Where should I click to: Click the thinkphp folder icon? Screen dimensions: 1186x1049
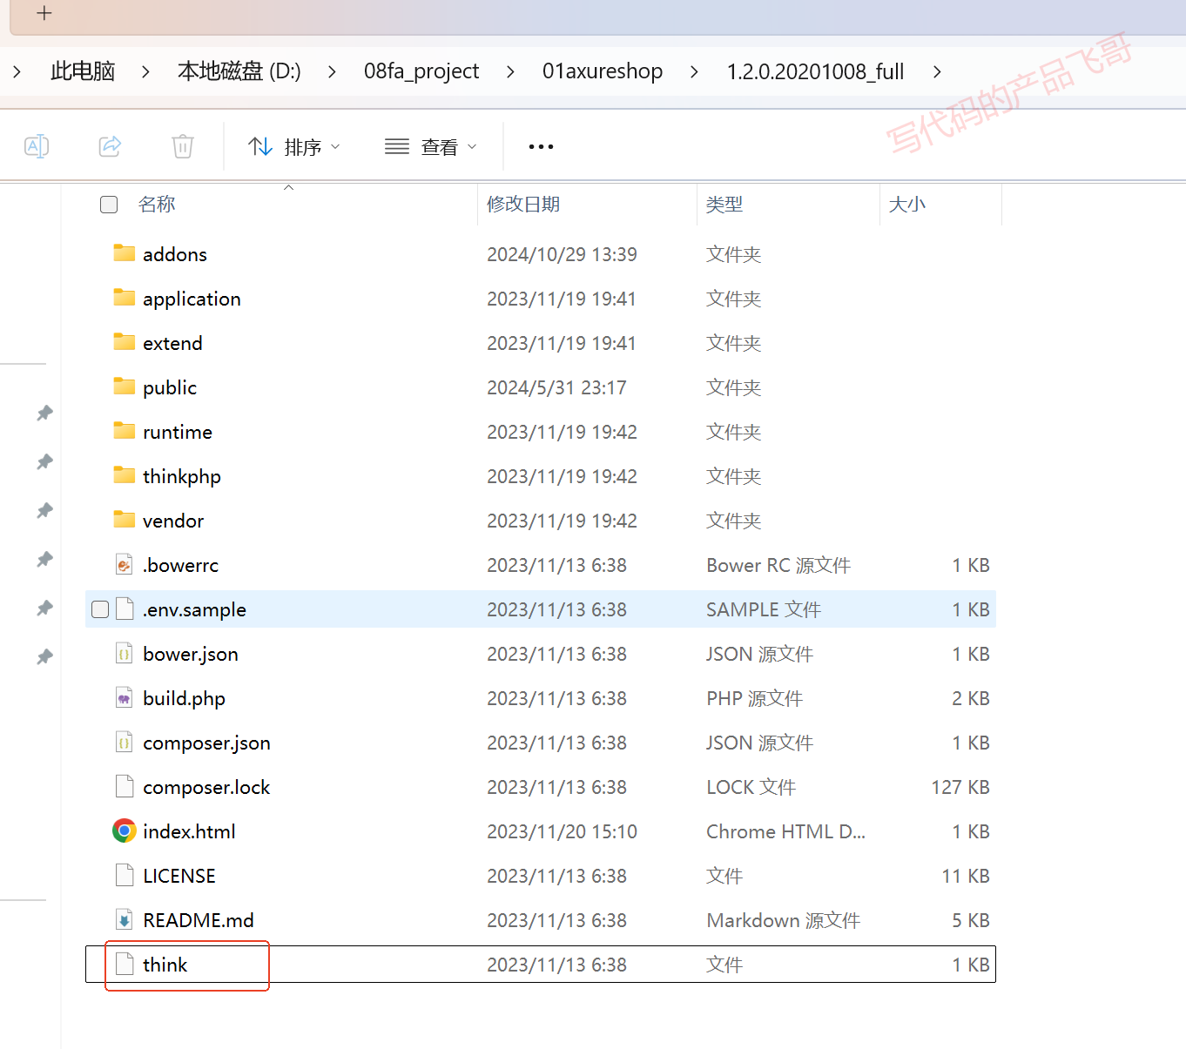pos(125,475)
